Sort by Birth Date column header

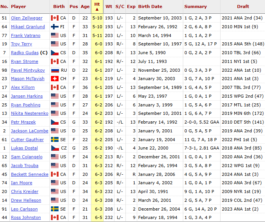150,6
